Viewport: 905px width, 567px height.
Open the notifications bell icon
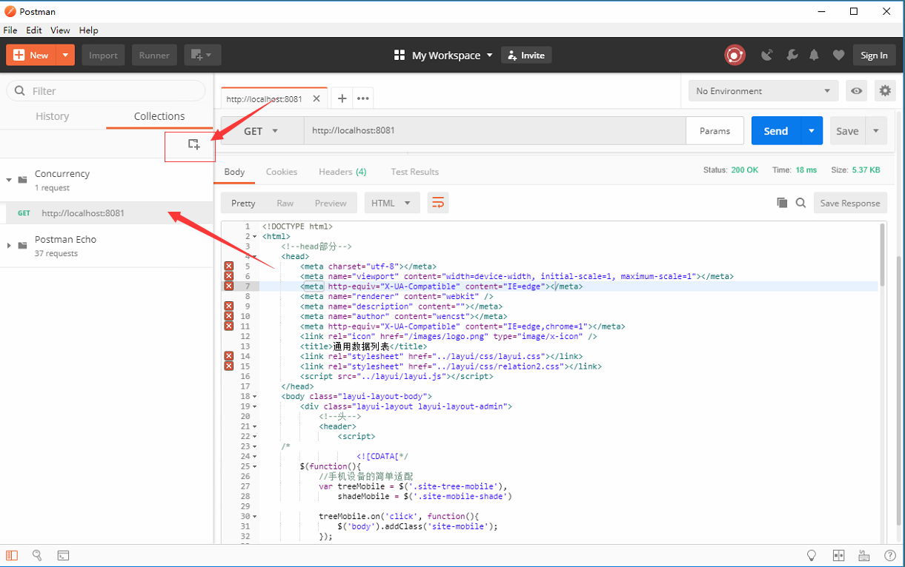814,55
